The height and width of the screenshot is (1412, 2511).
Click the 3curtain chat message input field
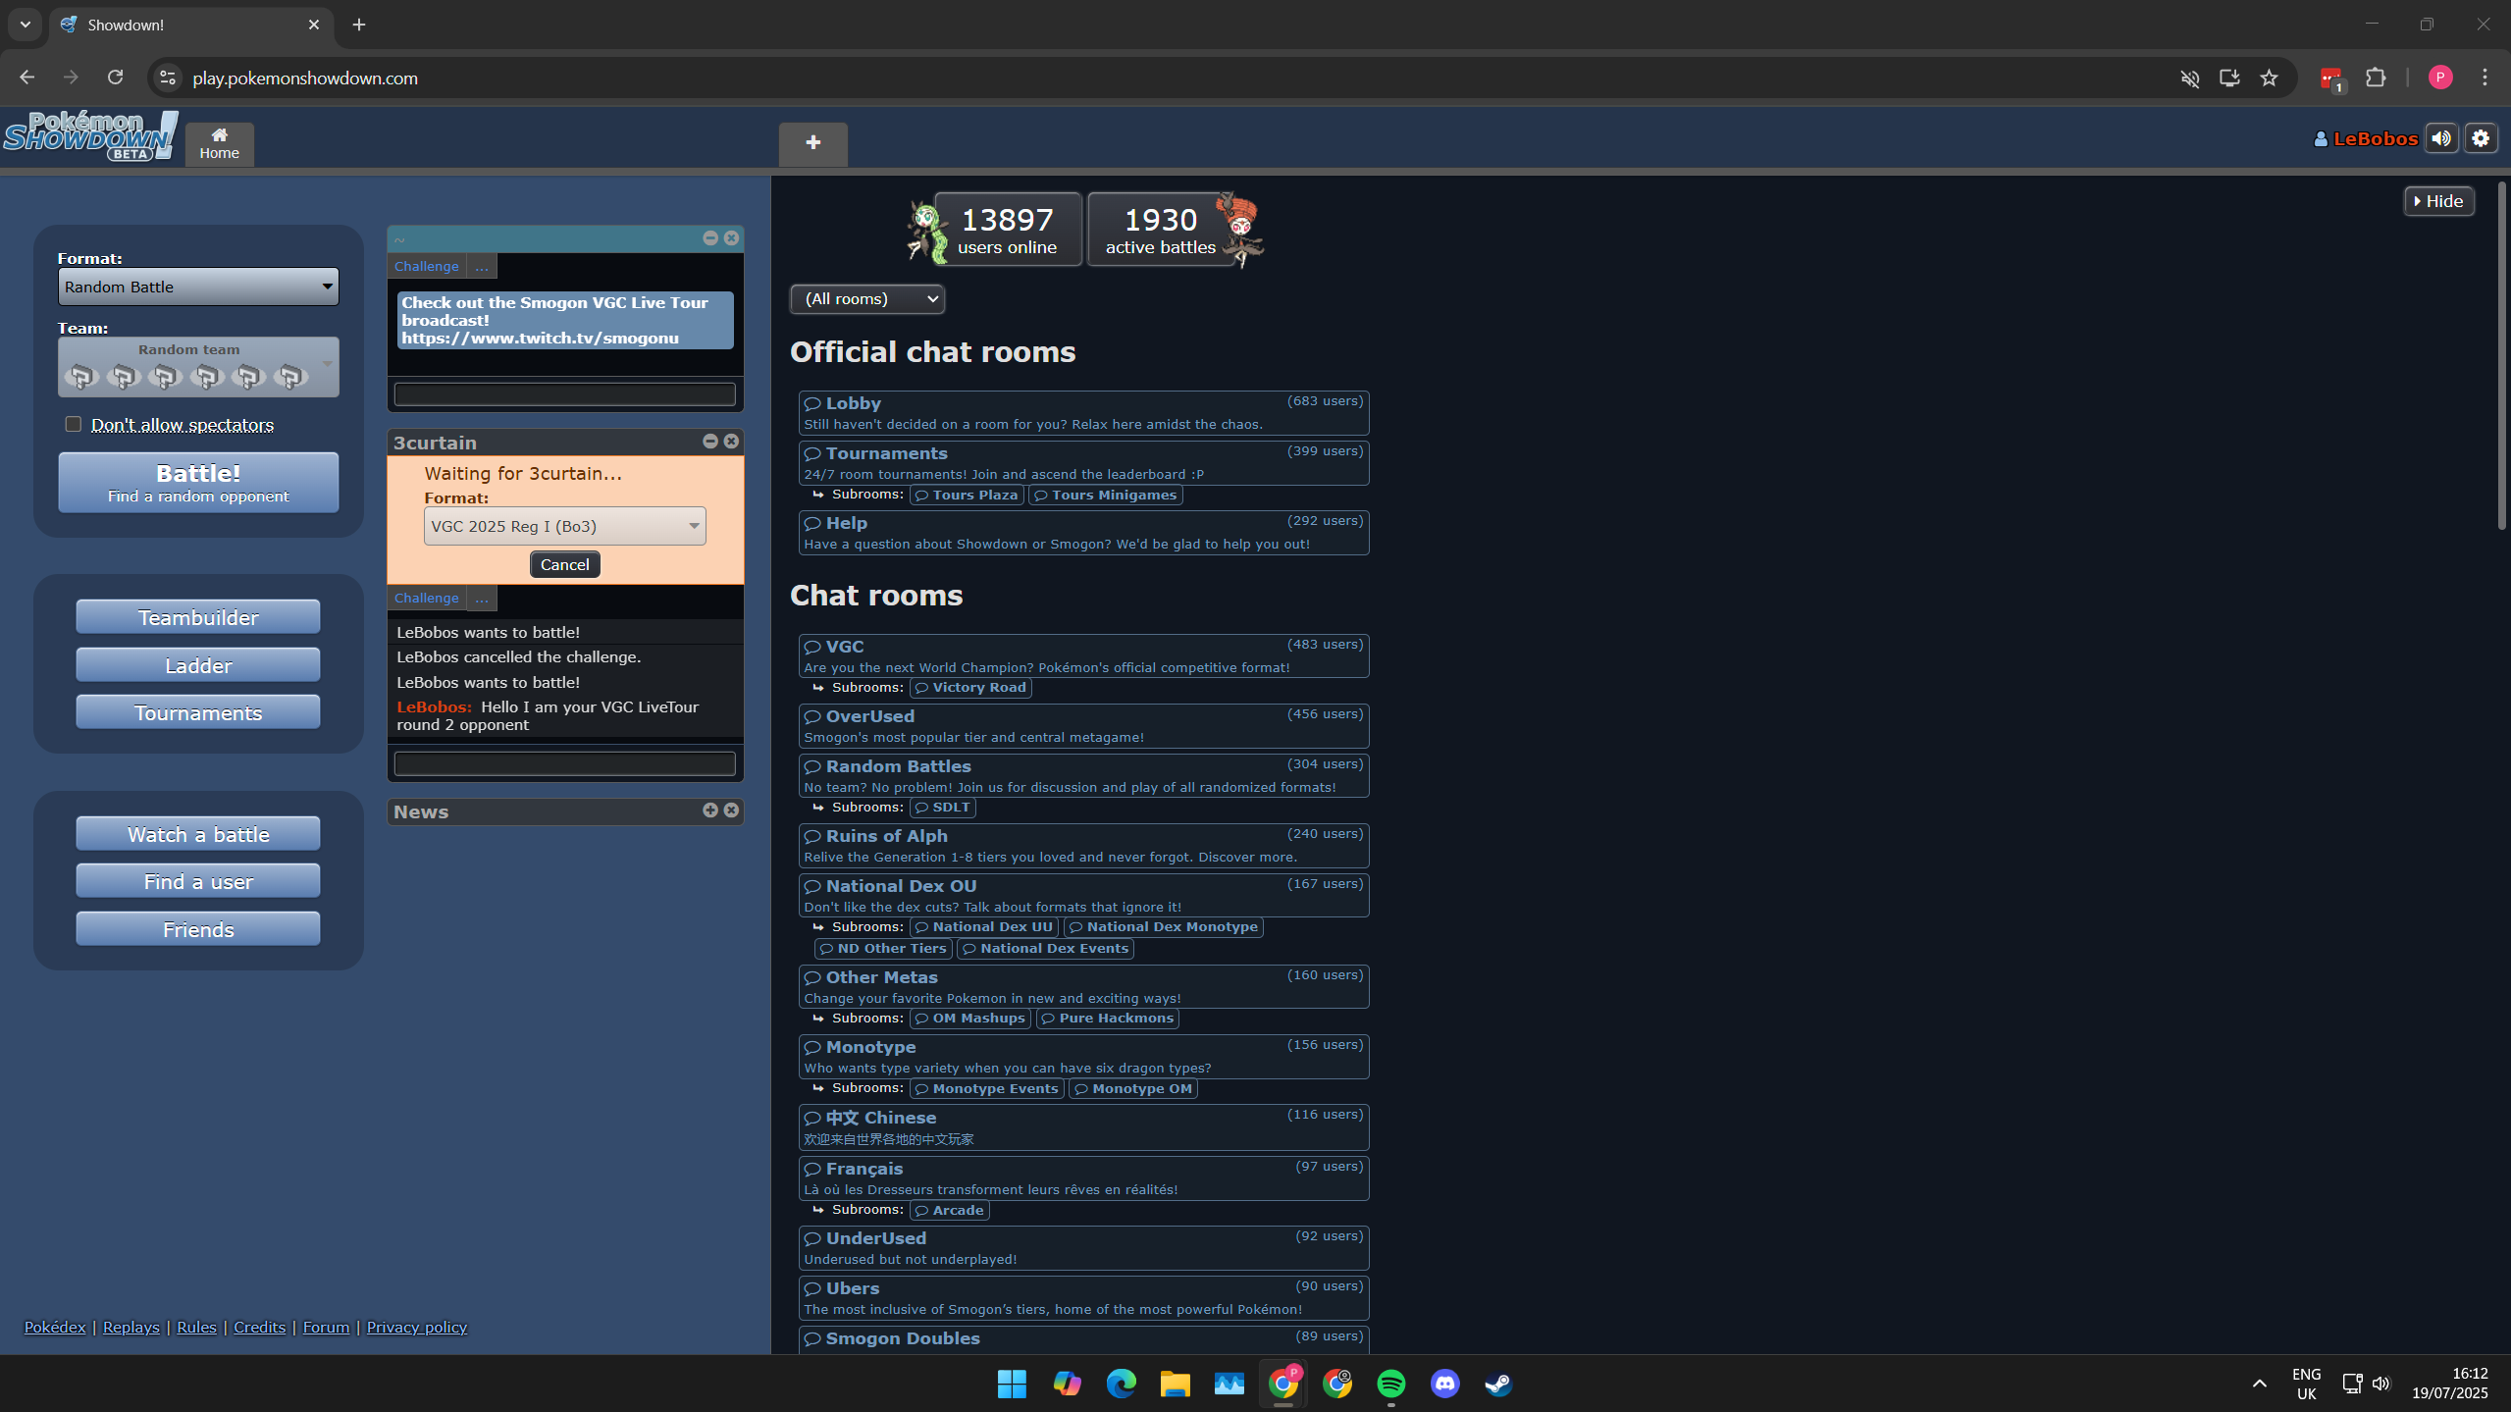coord(564,763)
